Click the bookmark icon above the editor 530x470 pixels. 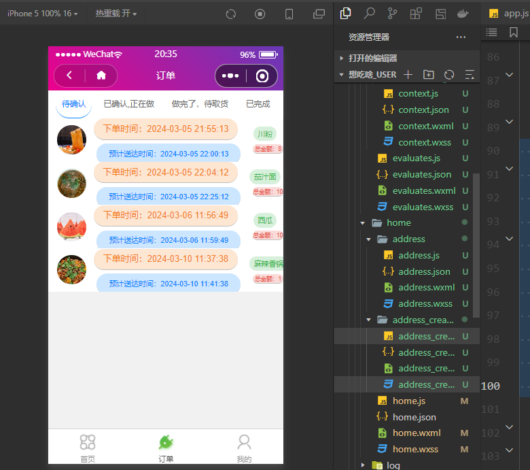(x=514, y=33)
